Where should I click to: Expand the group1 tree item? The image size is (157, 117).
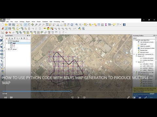(x=7, y=49)
